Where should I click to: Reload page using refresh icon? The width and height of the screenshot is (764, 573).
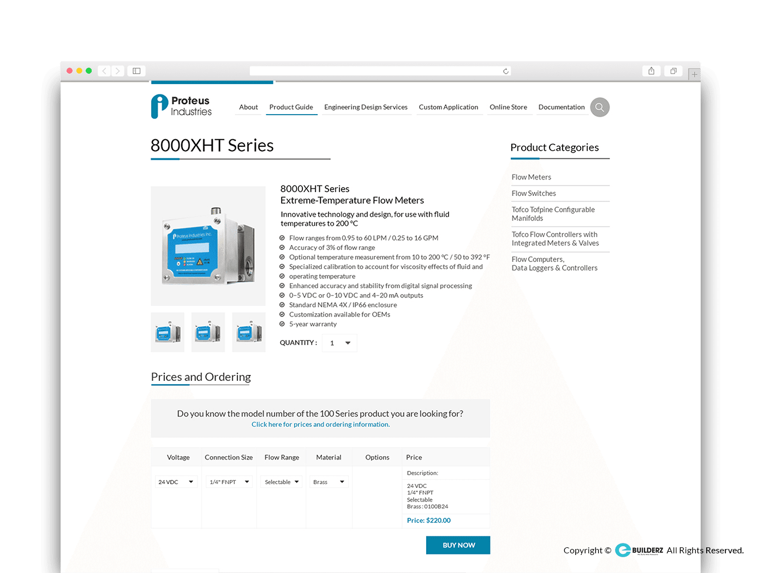(x=506, y=71)
